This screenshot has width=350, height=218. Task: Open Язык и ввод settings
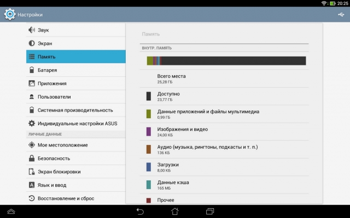point(75,185)
